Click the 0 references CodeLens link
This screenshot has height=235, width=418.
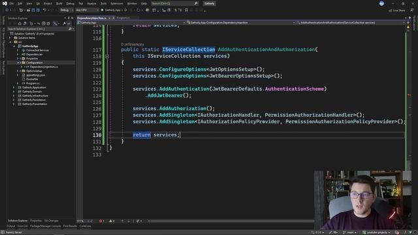point(132,44)
